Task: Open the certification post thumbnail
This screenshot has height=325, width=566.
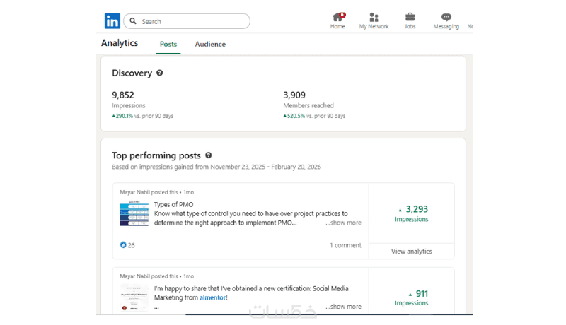Action: click(x=134, y=298)
